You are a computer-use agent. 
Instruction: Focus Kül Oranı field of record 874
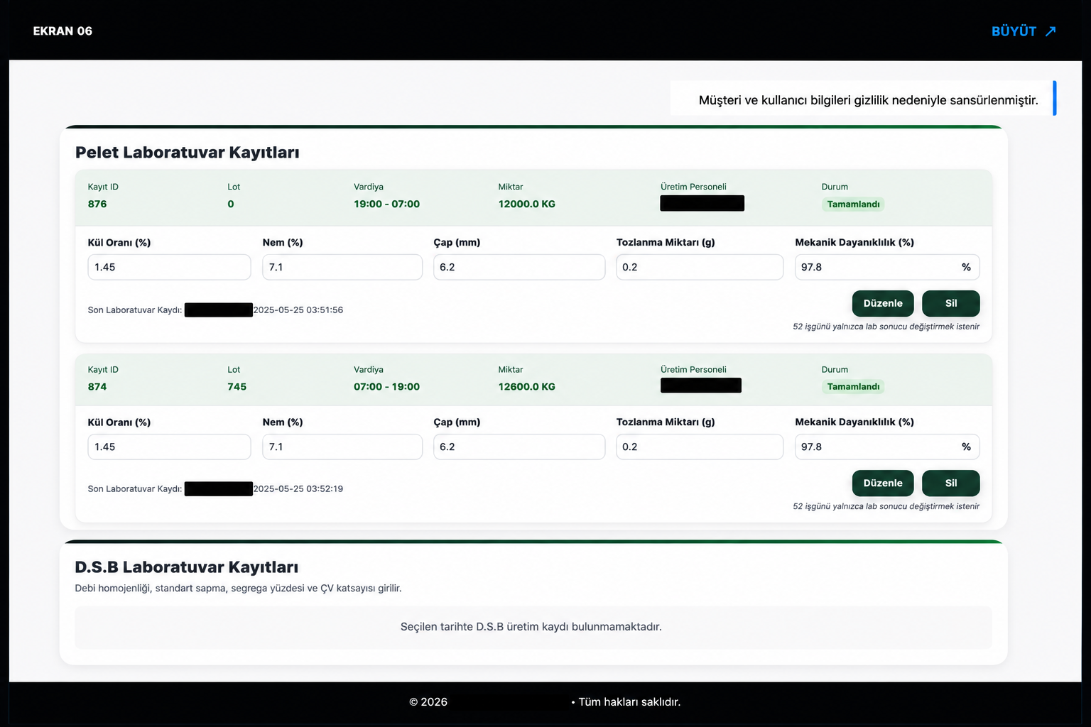click(169, 447)
